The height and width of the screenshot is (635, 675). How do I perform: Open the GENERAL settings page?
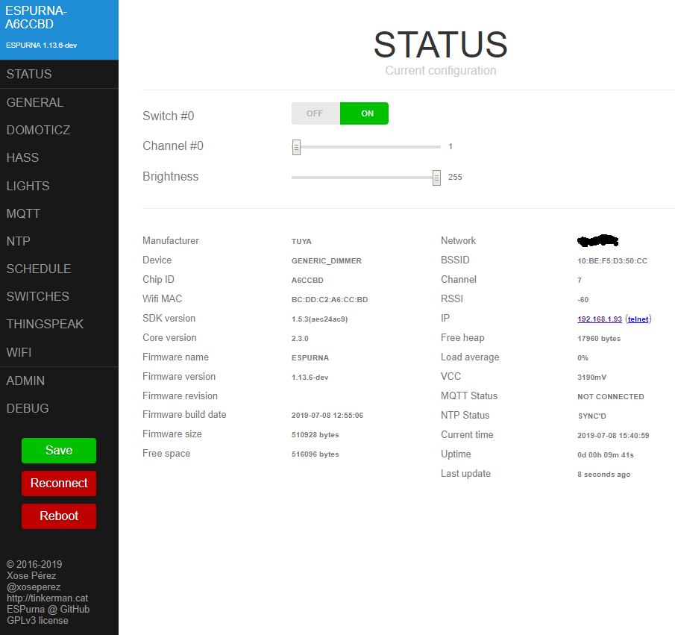(59, 102)
